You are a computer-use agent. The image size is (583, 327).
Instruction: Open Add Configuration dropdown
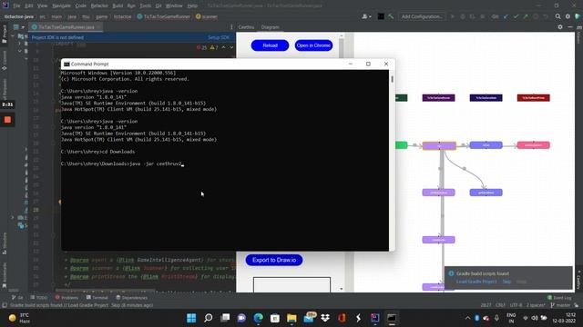pyautogui.click(x=422, y=16)
